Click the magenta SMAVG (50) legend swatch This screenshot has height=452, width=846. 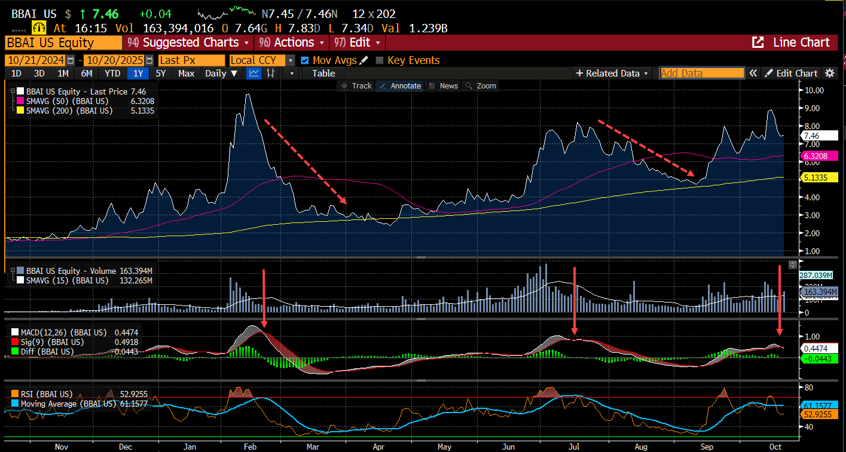(20, 101)
